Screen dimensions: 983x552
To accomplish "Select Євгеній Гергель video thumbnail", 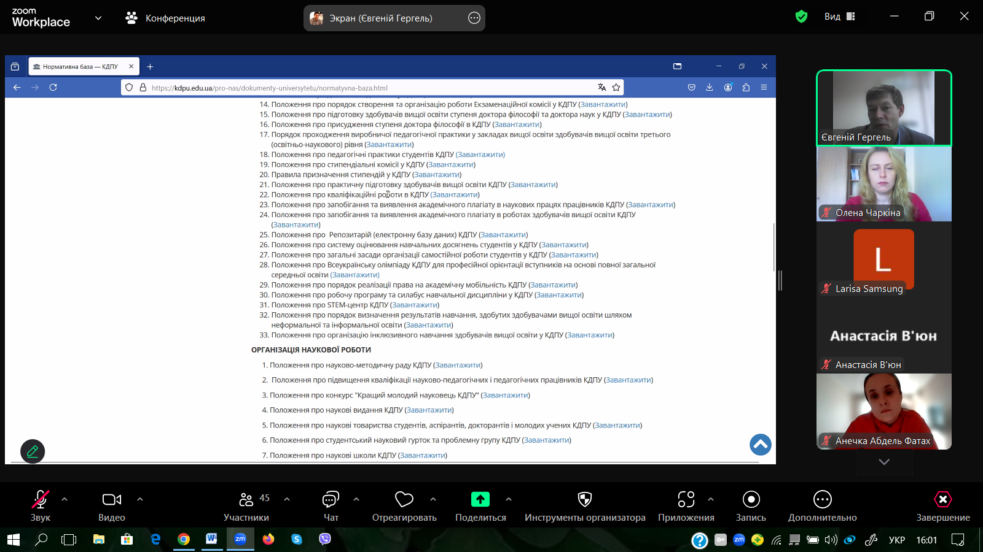I will pyautogui.click(x=884, y=108).
